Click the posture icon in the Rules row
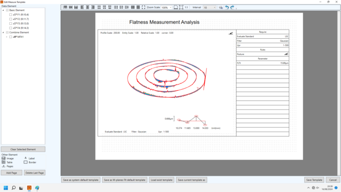The width and height of the screenshot is (341, 192). click(x=286, y=54)
